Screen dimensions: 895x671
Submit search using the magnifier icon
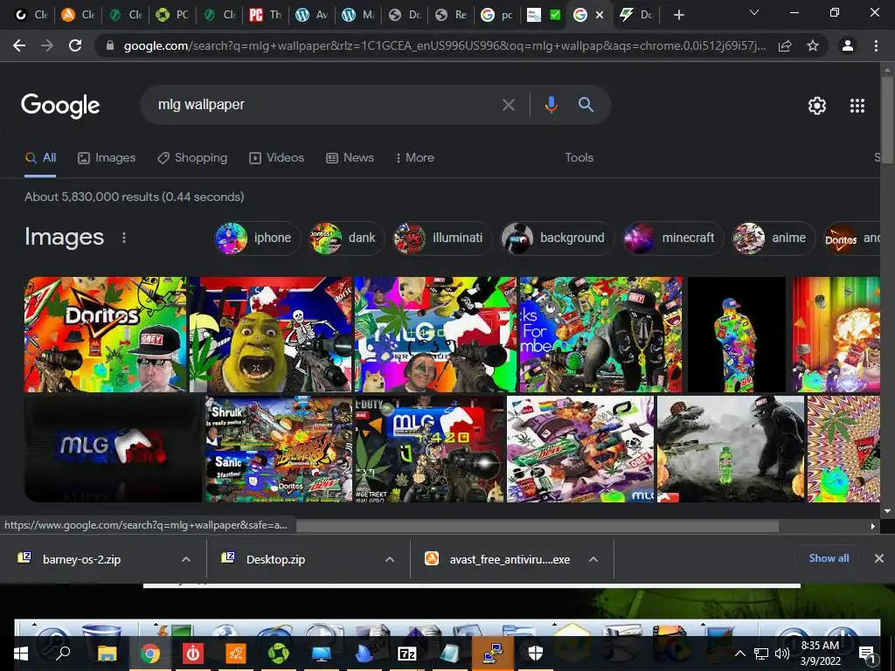(x=586, y=105)
